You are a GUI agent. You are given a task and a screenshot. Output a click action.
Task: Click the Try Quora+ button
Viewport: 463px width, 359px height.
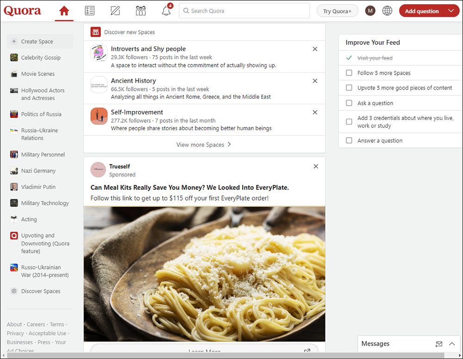pos(337,11)
